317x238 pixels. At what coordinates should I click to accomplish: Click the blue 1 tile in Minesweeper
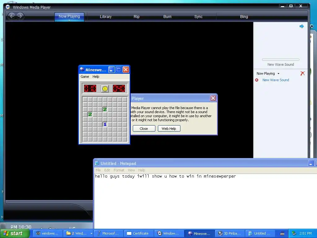coord(105,124)
